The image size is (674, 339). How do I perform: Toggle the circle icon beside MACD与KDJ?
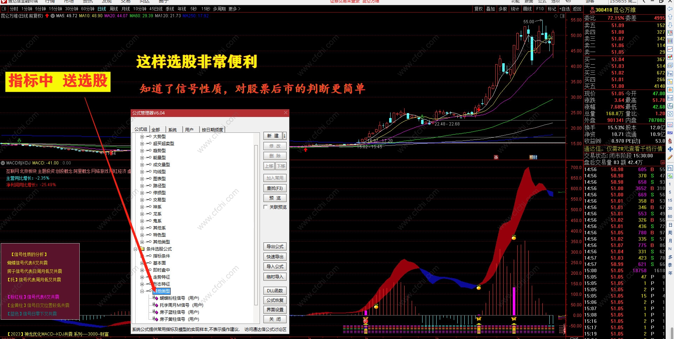3,163
